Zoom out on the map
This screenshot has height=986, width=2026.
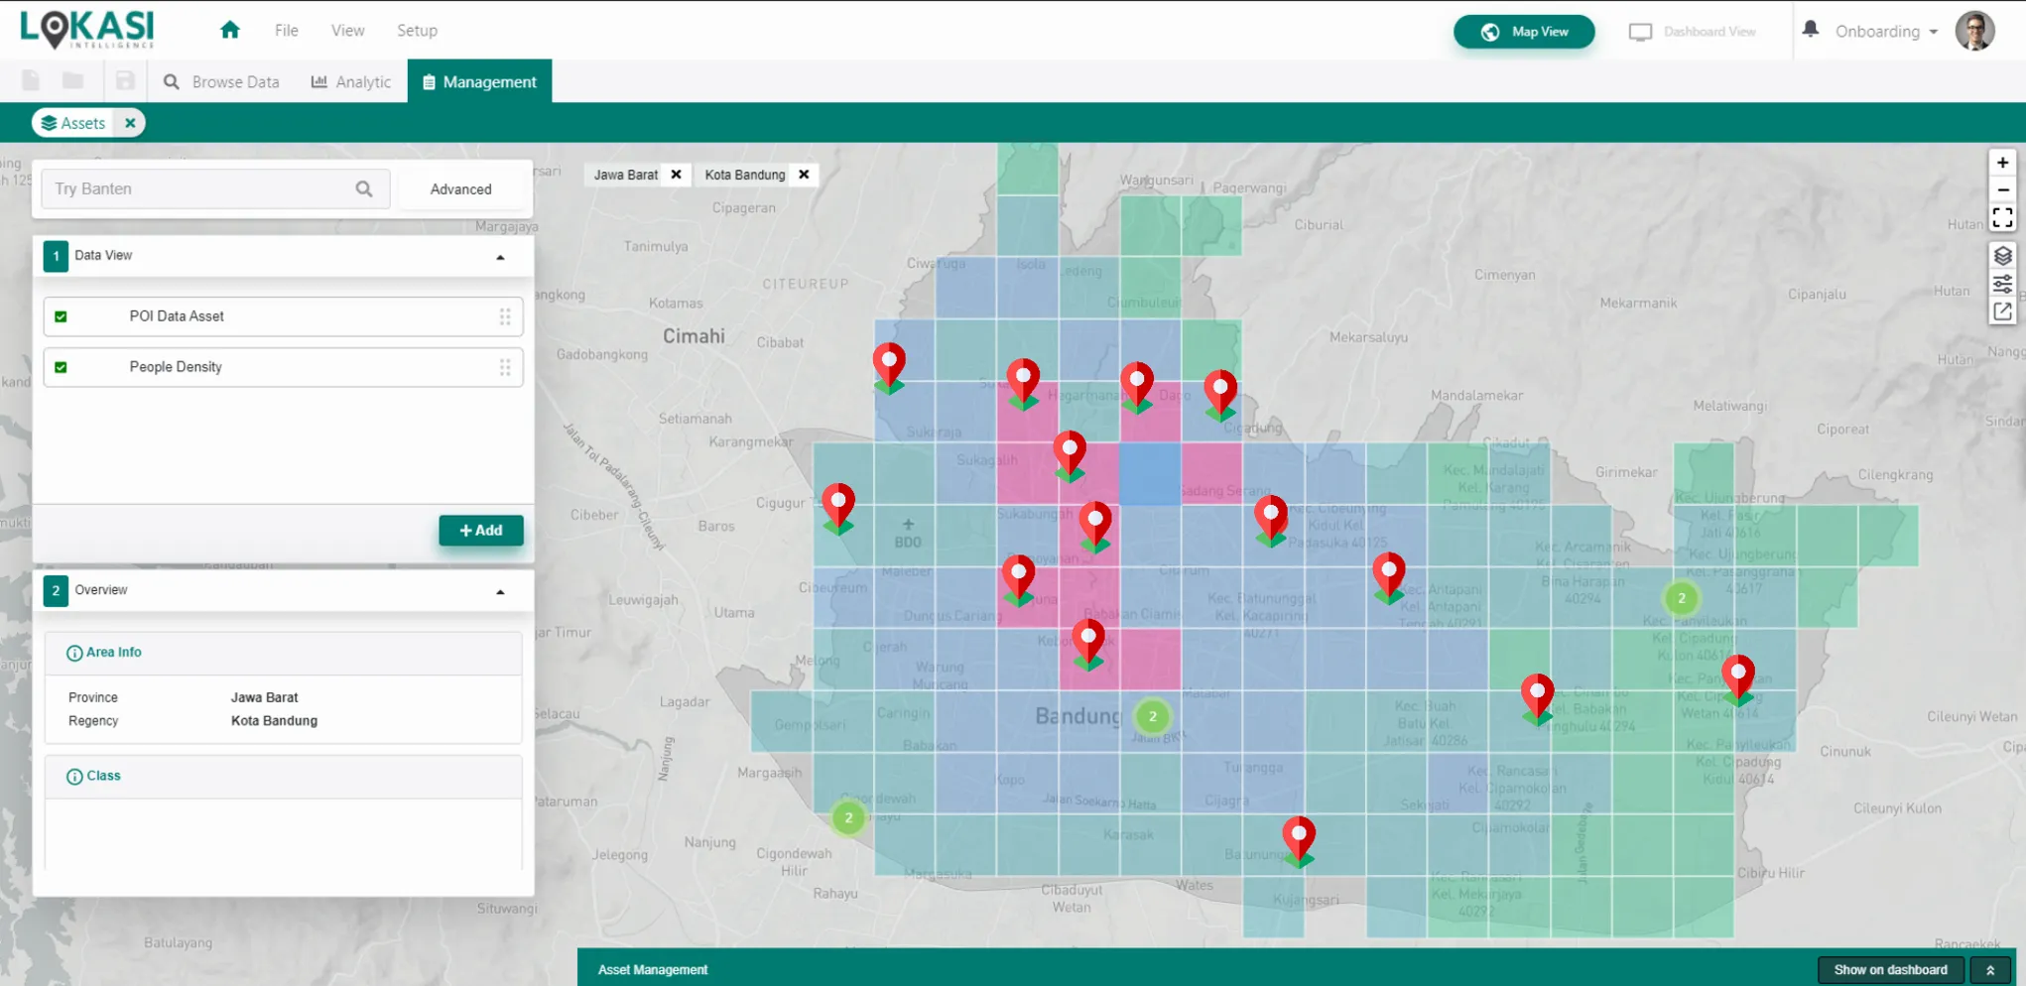(x=2002, y=189)
